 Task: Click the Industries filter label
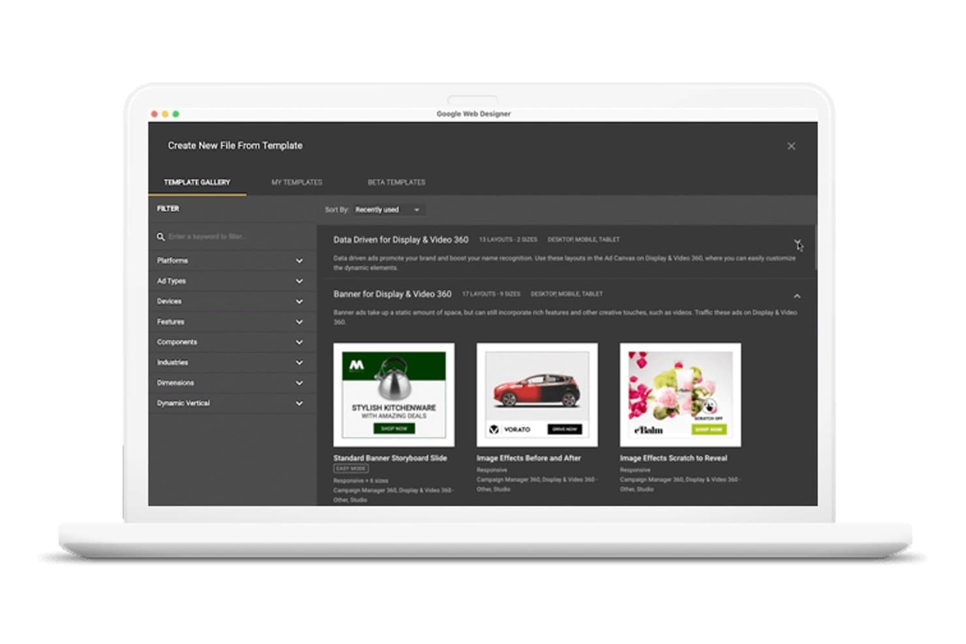point(172,362)
